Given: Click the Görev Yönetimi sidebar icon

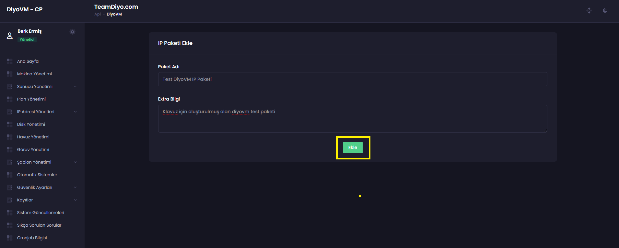Looking at the screenshot, I should pyautogui.click(x=10, y=149).
